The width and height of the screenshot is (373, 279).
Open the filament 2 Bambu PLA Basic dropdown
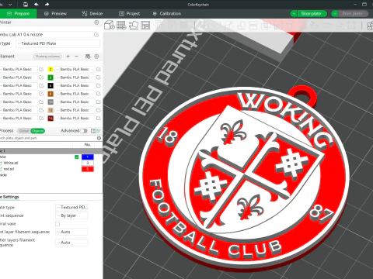[x=75, y=69]
